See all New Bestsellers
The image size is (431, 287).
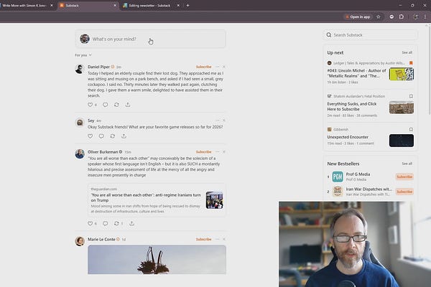click(407, 164)
